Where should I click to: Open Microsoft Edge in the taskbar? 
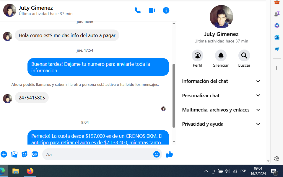[x=2, y=171]
